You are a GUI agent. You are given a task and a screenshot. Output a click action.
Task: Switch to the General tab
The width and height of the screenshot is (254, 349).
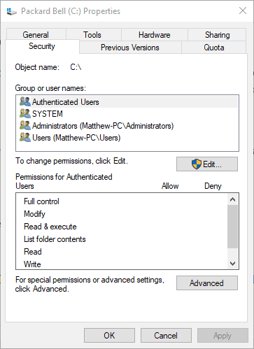pyautogui.click(x=36, y=35)
